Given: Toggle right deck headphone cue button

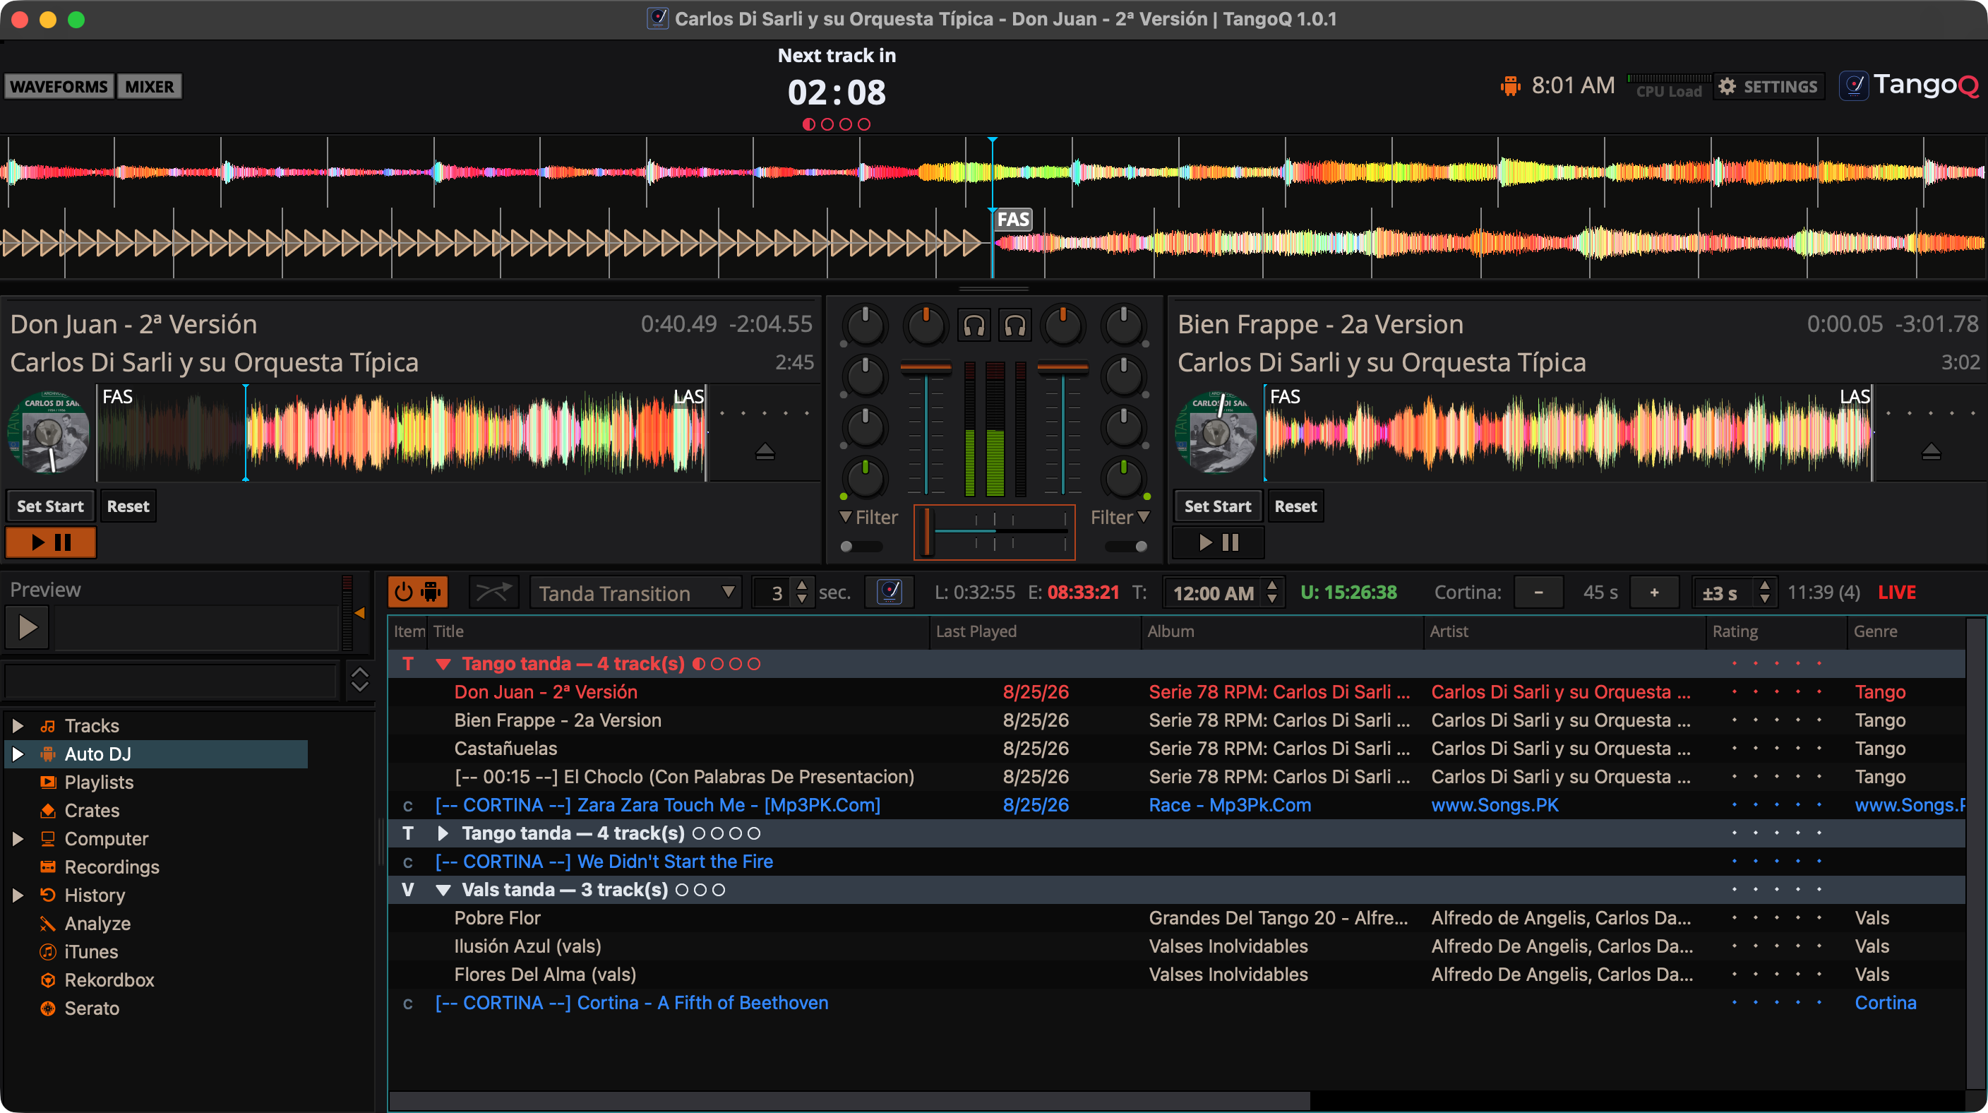Looking at the screenshot, I should (1015, 326).
